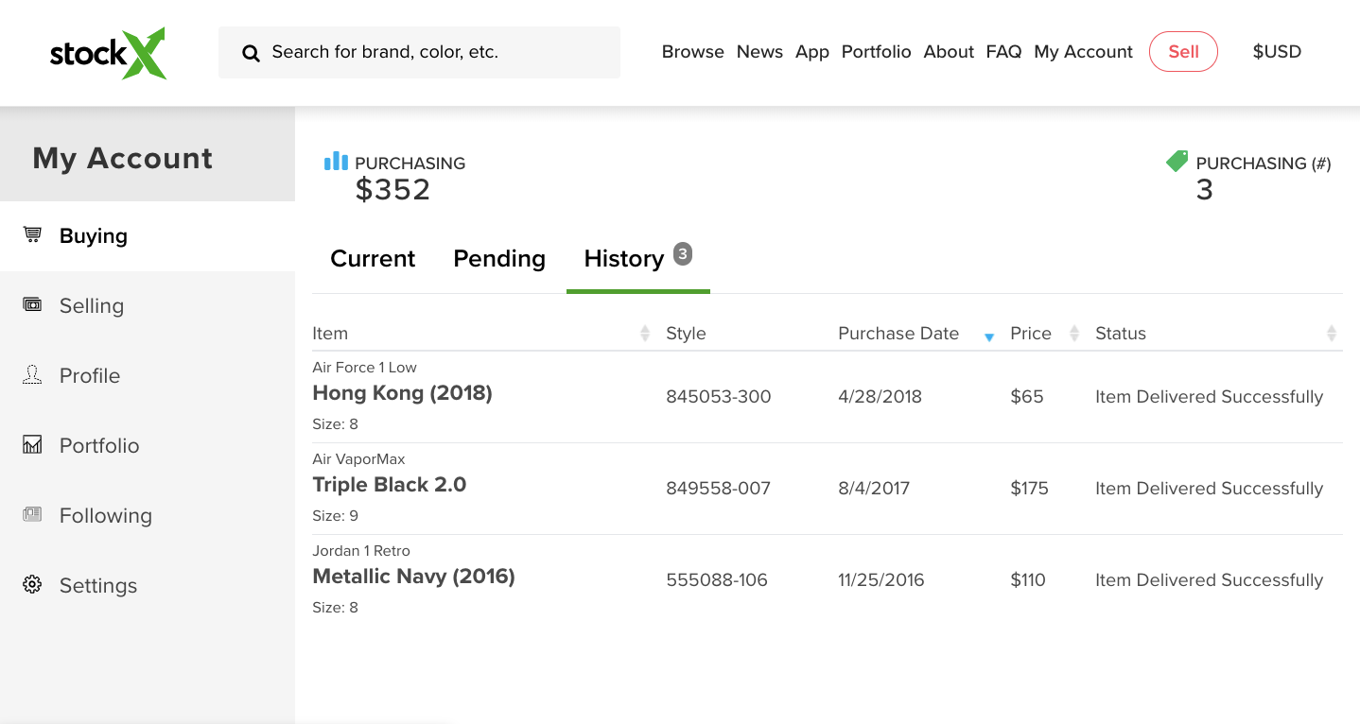
Task: Click the green tag Purchasing count icon
Action: tap(1177, 161)
